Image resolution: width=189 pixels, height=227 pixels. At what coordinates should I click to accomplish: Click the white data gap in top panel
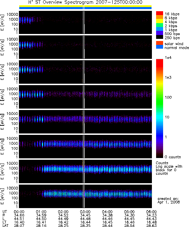tap(84, 22)
